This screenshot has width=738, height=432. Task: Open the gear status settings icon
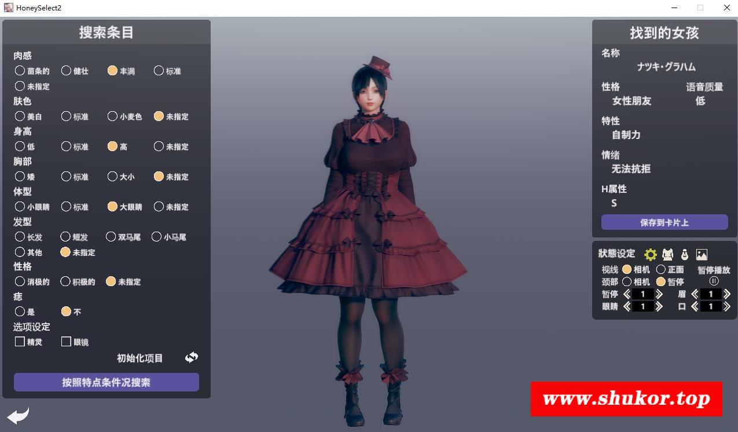click(x=651, y=254)
